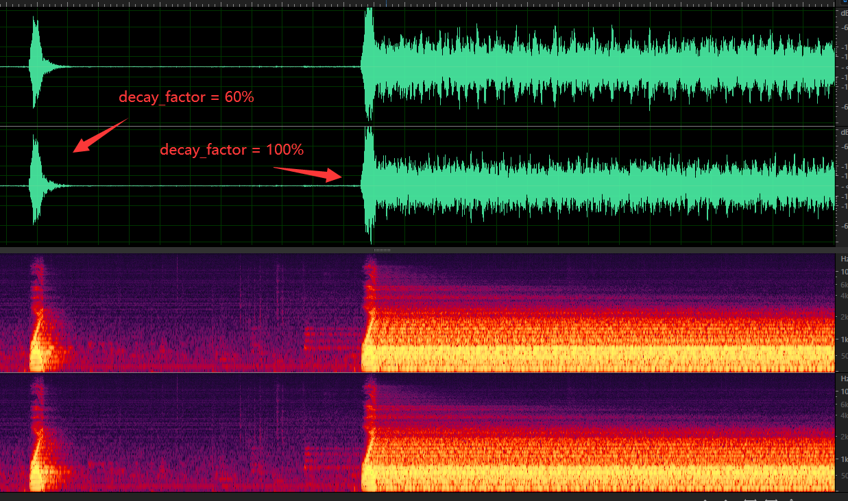The height and width of the screenshot is (501, 848).
Task: Click the 1k label on the lower spectrogram scale
Action: [844, 459]
